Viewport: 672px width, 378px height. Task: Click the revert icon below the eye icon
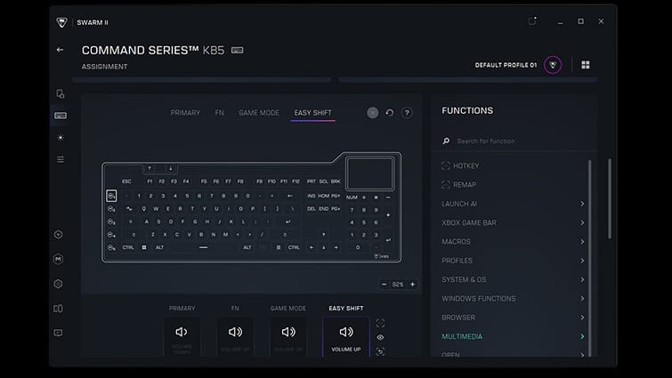point(380,351)
